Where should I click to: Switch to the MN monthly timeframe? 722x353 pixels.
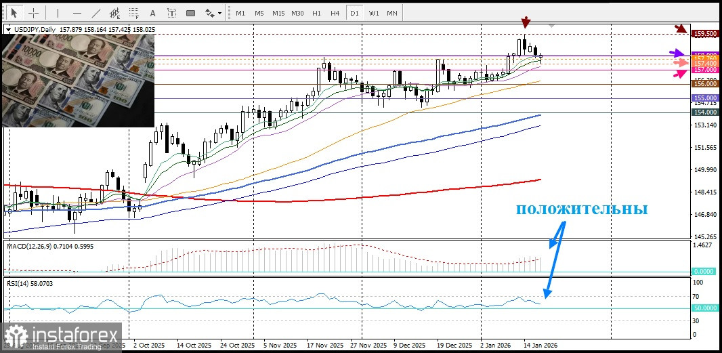tap(392, 13)
